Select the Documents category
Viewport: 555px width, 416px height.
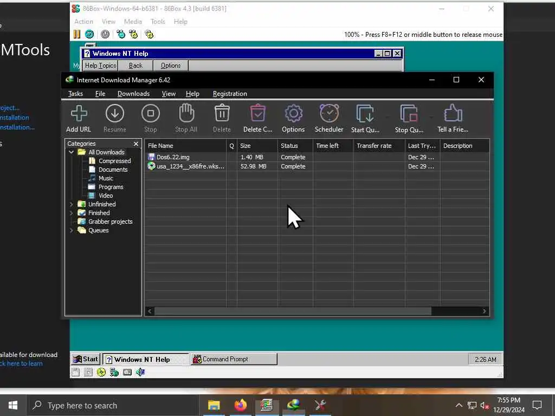tap(113, 170)
